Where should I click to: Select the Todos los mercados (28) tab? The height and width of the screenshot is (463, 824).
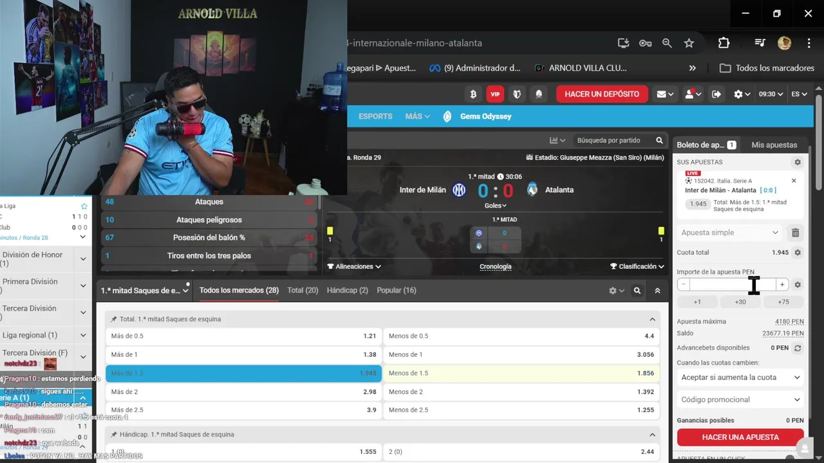239,291
